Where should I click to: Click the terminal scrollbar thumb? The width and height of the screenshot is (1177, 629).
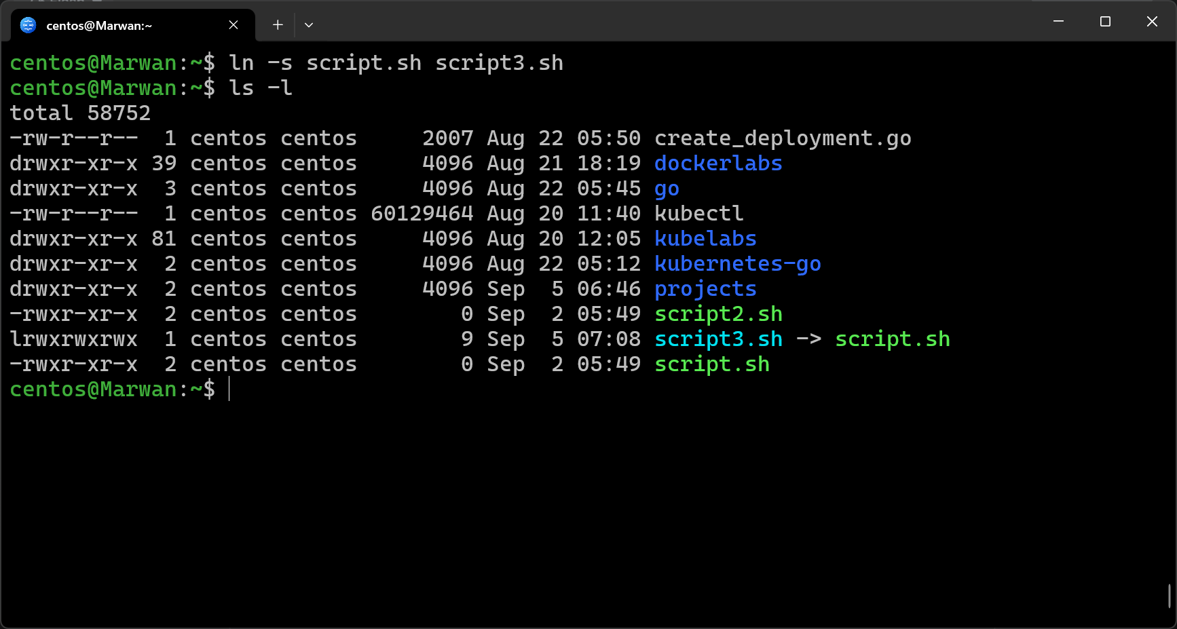point(1170,596)
